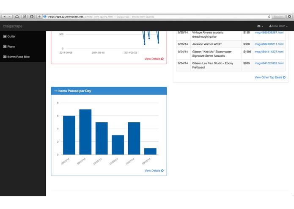Open the Gibson Les Paul msg/4641021852.html link
This screenshot has height=209, width=294.
coord(269,63)
